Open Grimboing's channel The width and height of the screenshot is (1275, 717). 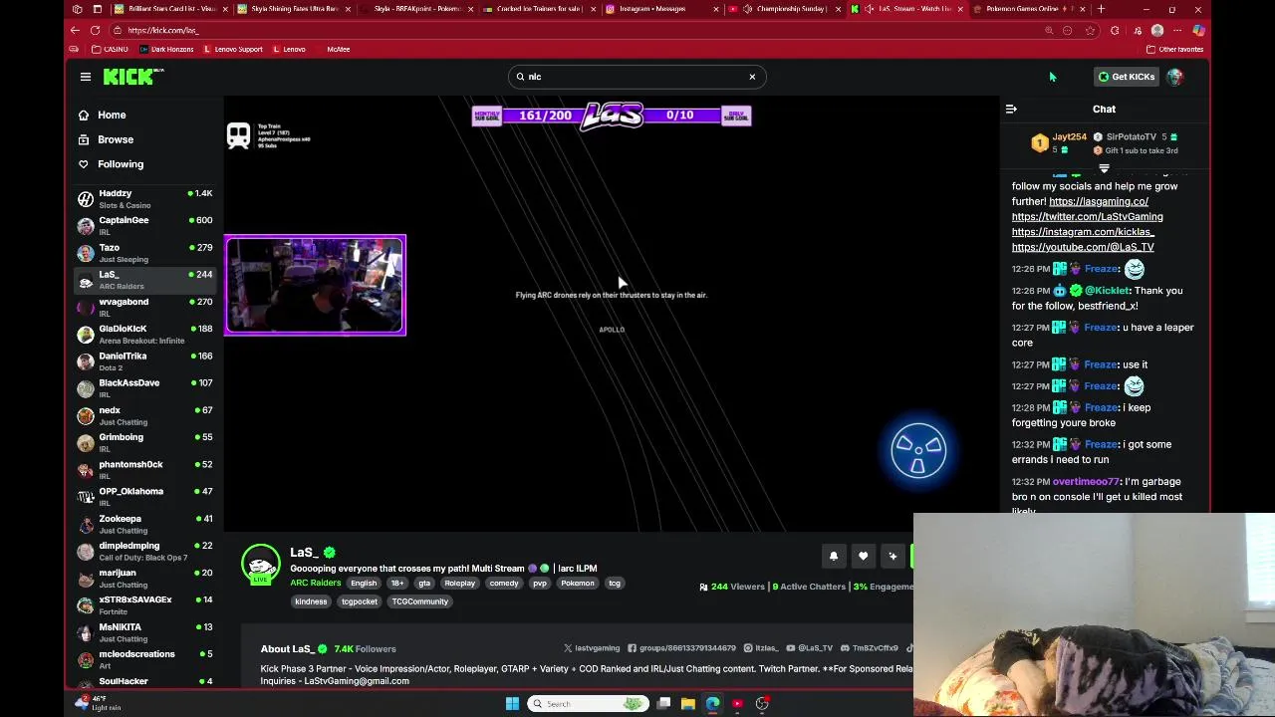[x=145, y=443]
